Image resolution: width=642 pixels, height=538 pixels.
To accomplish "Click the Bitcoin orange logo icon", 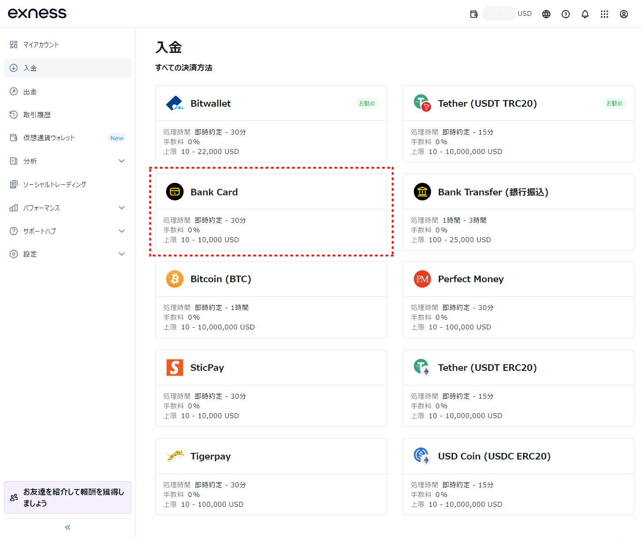I will [175, 279].
